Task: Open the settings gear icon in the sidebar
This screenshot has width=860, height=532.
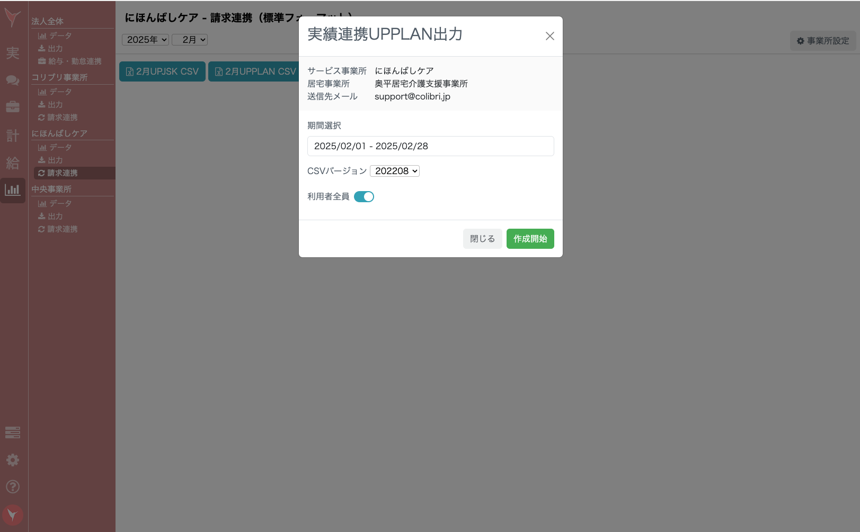Action: [13, 460]
